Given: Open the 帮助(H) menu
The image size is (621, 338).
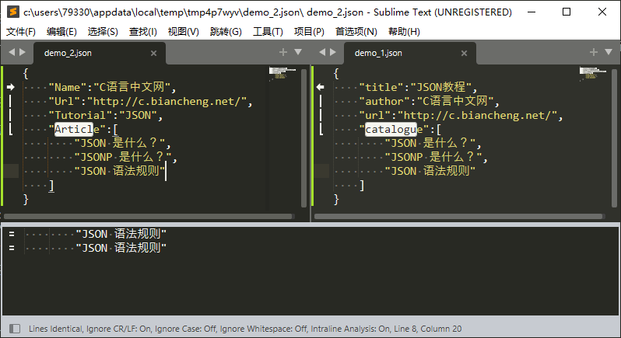Looking at the screenshot, I should coord(404,32).
